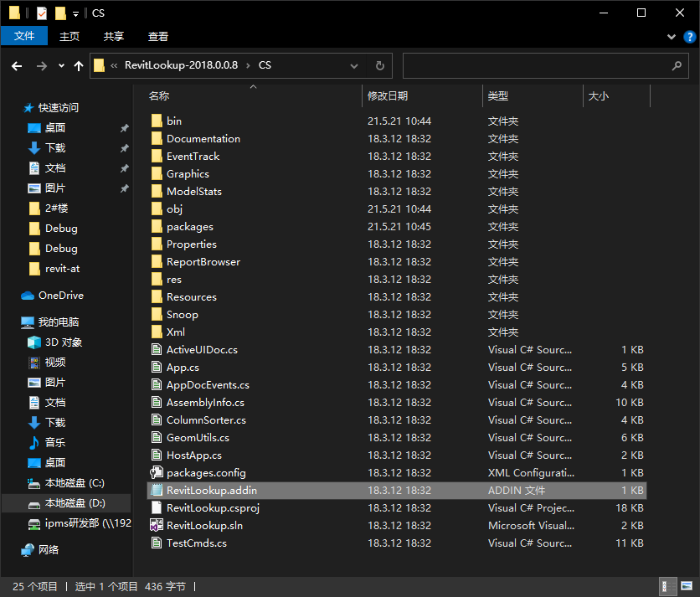The image size is (700, 597).
Task: Select the ActiveUIDoc.cs file icon
Action: pyautogui.click(x=157, y=350)
